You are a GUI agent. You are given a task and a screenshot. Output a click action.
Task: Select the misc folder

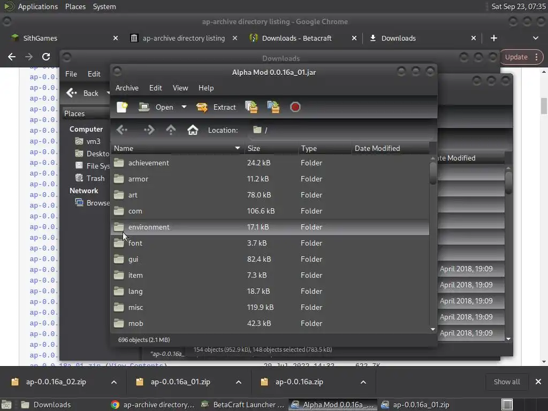click(x=270, y=308)
